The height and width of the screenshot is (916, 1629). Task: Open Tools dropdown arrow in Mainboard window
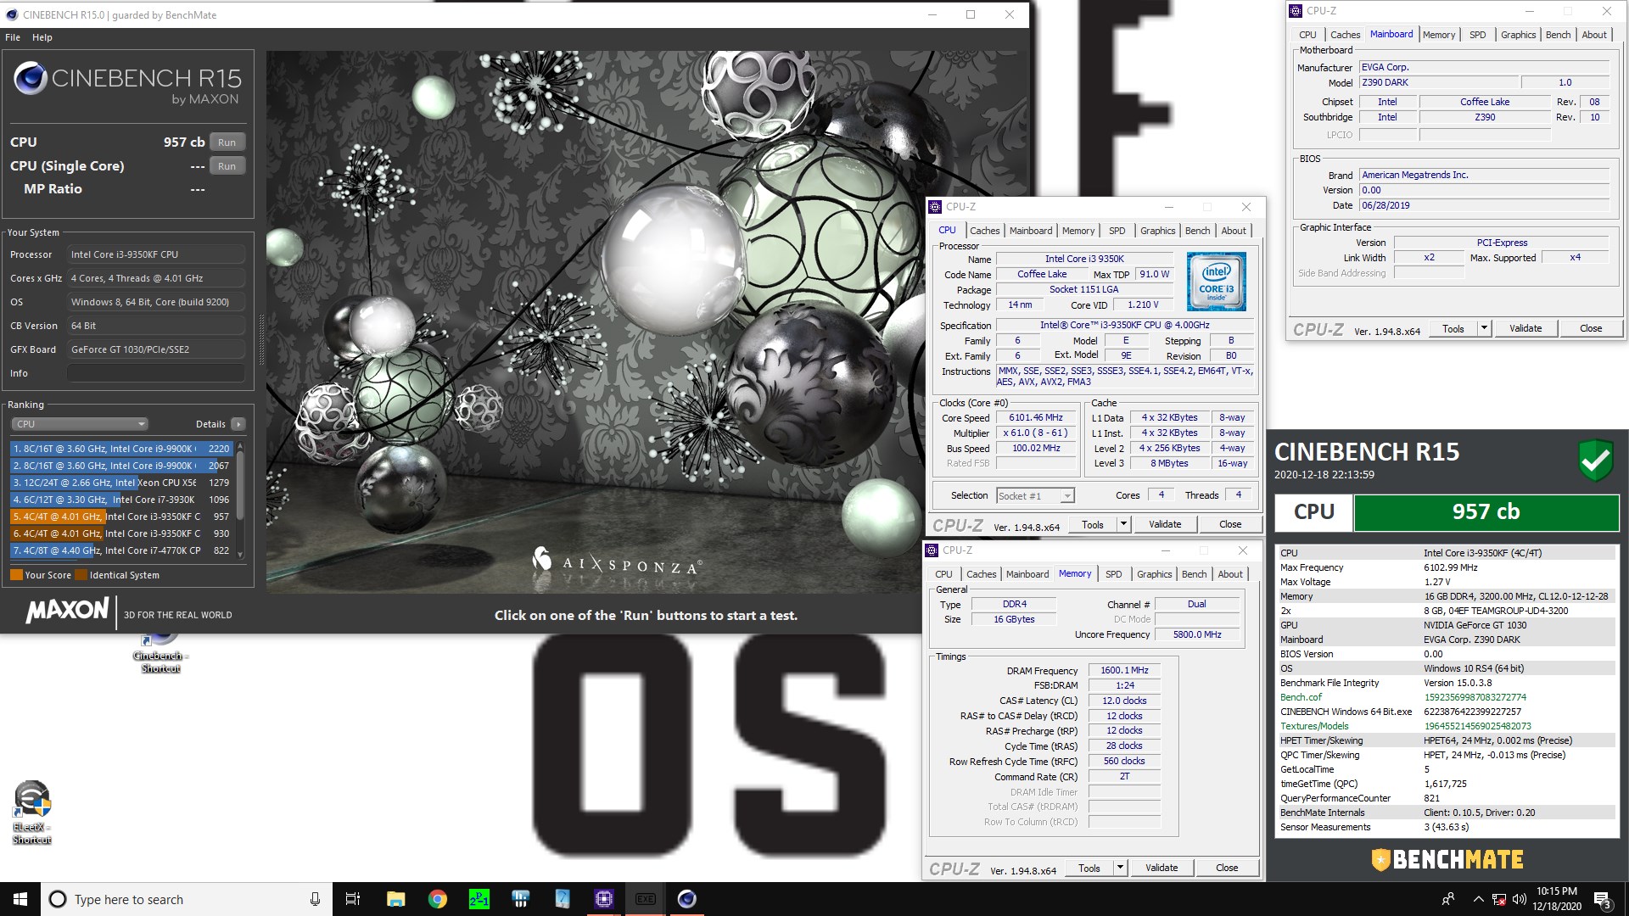(1485, 328)
